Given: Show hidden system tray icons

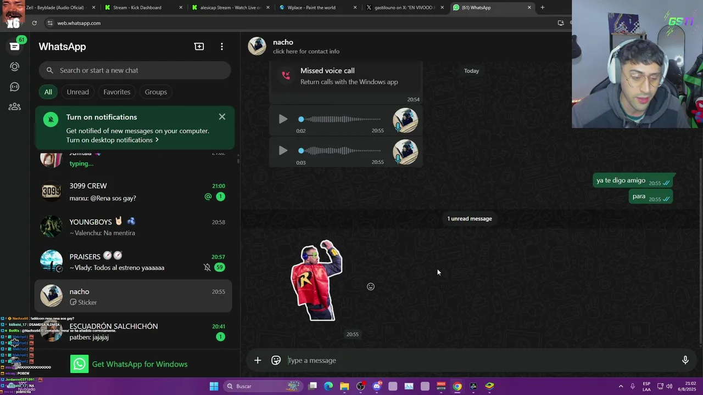Looking at the screenshot, I should (x=621, y=386).
